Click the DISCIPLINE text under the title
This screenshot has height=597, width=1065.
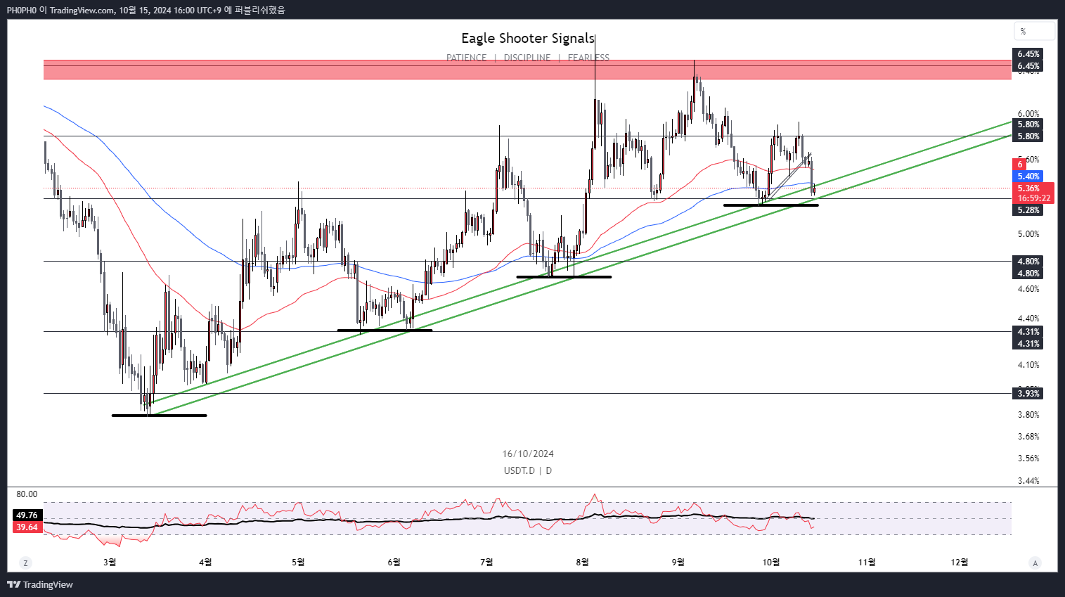(527, 58)
